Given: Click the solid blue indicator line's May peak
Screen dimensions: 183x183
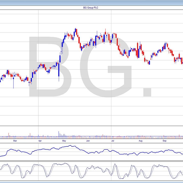Looking at the screenshot, I should [x=71, y=146].
